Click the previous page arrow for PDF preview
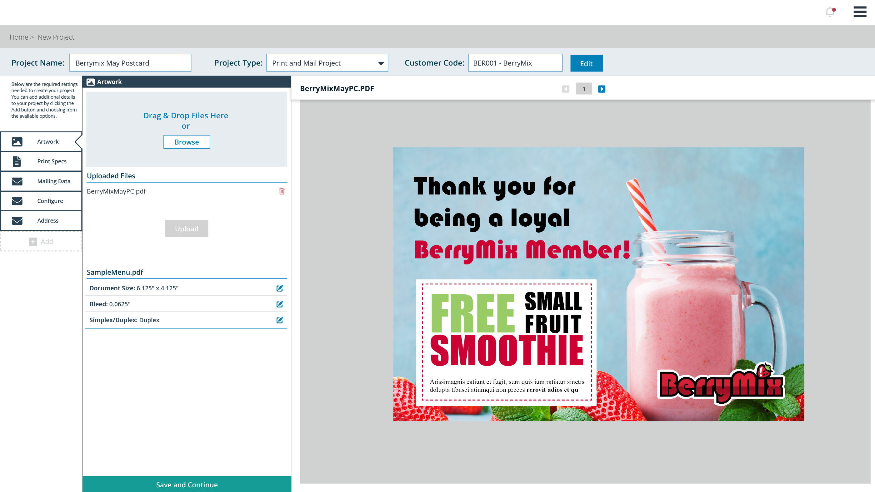This screenshot has height=492, width=875. pos(566,89)
